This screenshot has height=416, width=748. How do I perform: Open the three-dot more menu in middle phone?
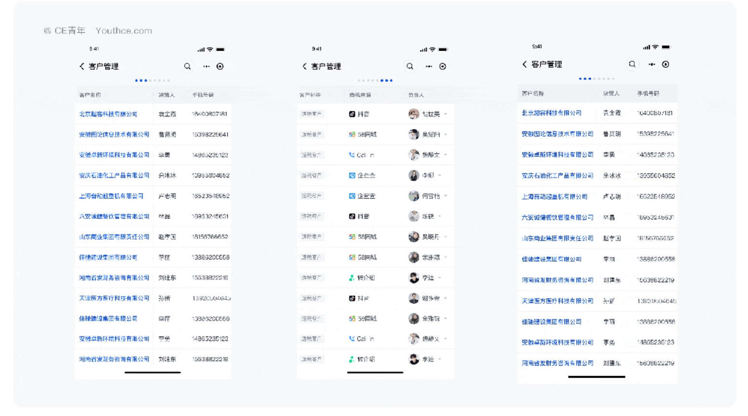click(428, 66)
